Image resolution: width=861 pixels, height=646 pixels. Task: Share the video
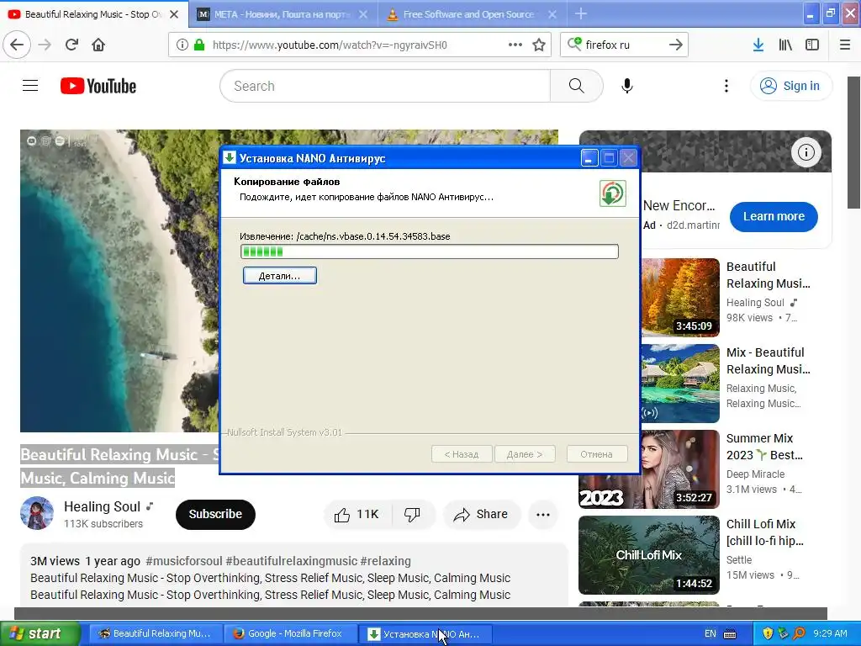pyautogui.click(x=480, y=514)
